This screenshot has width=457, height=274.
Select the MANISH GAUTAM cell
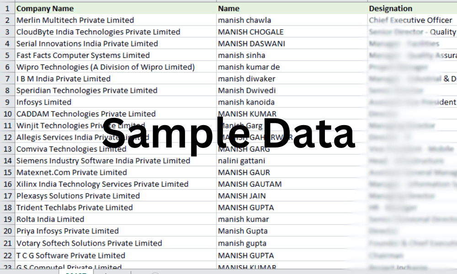292,184
